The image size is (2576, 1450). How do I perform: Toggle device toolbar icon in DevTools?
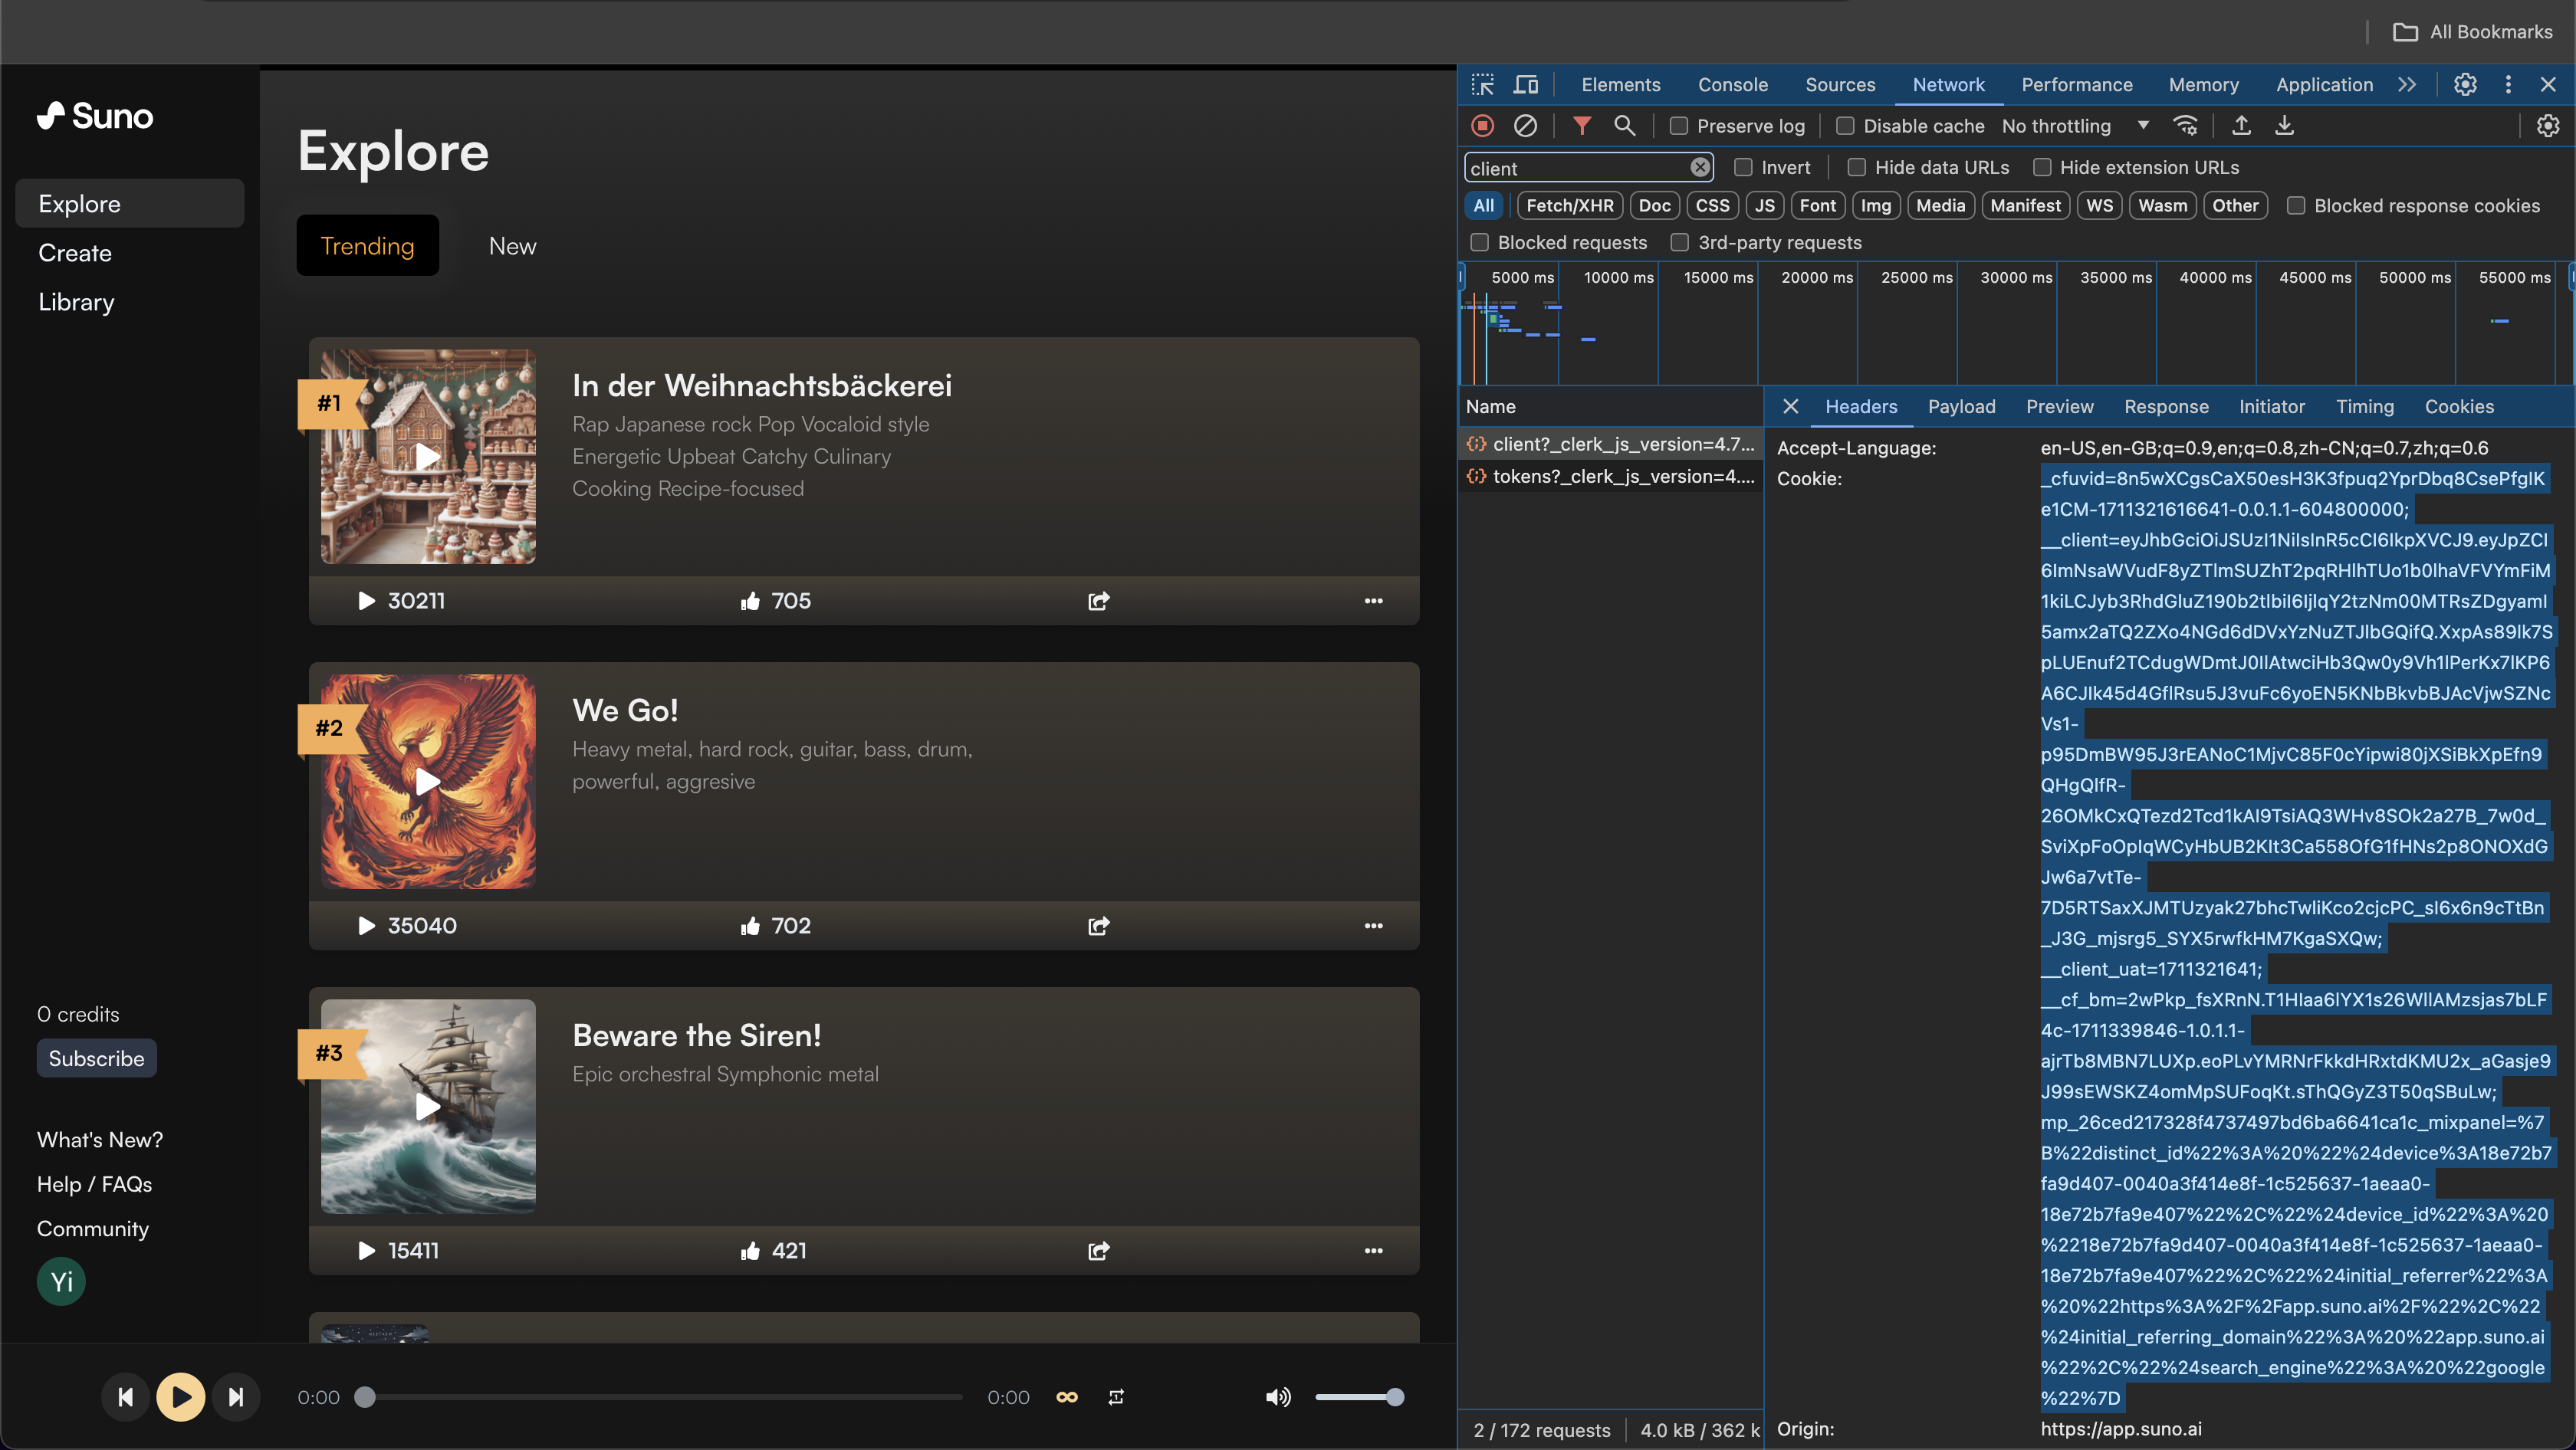(1525, 85)
